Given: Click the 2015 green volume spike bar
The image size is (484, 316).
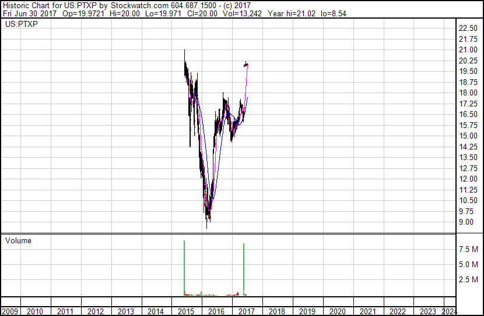Looking at the screenshot, I should click(x=184, y=268).
